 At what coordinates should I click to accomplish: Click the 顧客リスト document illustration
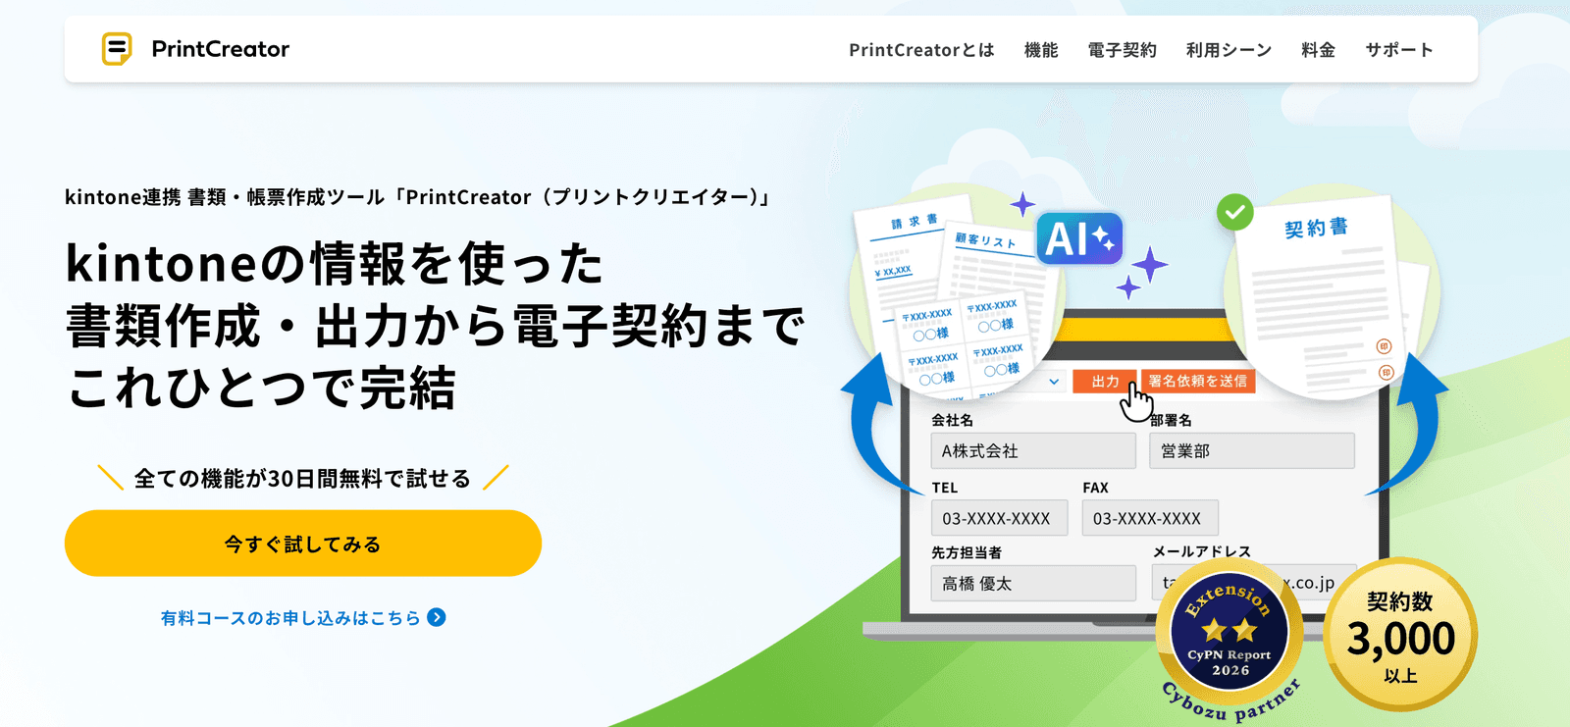(x=991, y=260)
